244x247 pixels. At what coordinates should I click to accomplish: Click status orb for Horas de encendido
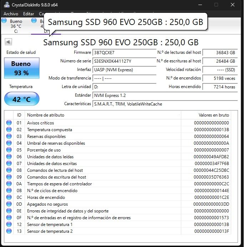[9, 197]
